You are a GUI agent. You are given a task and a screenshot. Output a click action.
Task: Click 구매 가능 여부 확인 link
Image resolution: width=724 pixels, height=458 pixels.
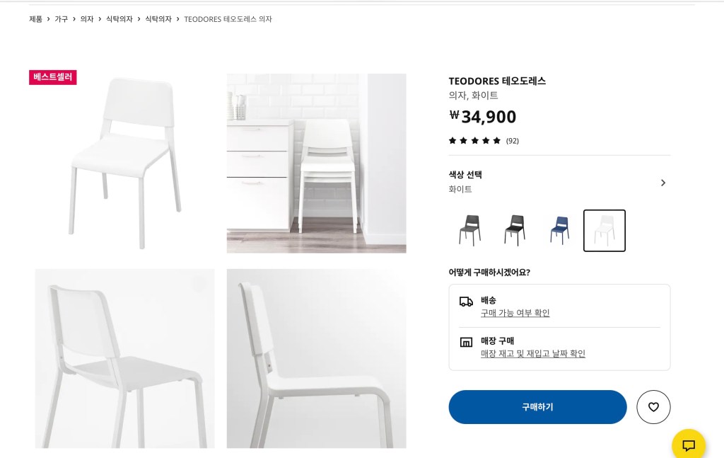515,313
